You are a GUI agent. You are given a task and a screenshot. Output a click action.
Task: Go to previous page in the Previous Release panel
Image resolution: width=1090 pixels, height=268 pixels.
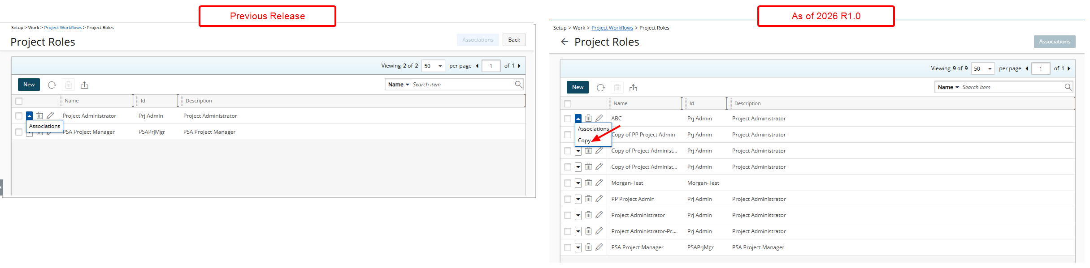coord(477,66)
